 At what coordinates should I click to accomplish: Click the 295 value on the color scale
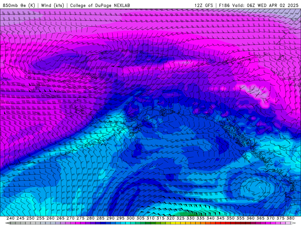pyautogui.click(x=120, y=218)
